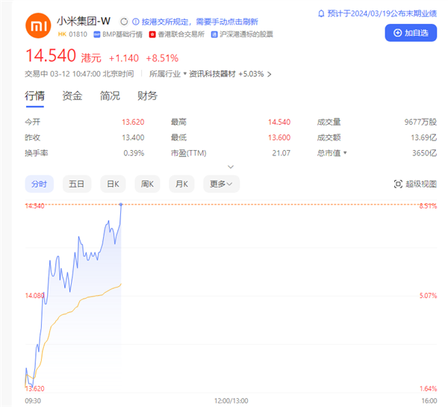Click the refresh circle icon beside 小米集团-W
Screen dimensions: 448x407
pos(124,22)
